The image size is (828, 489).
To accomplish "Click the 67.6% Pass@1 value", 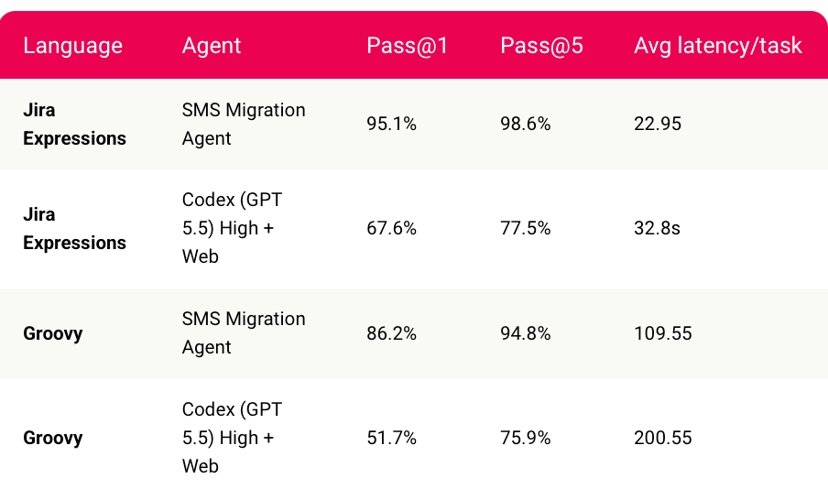I will tap(391, 228).
